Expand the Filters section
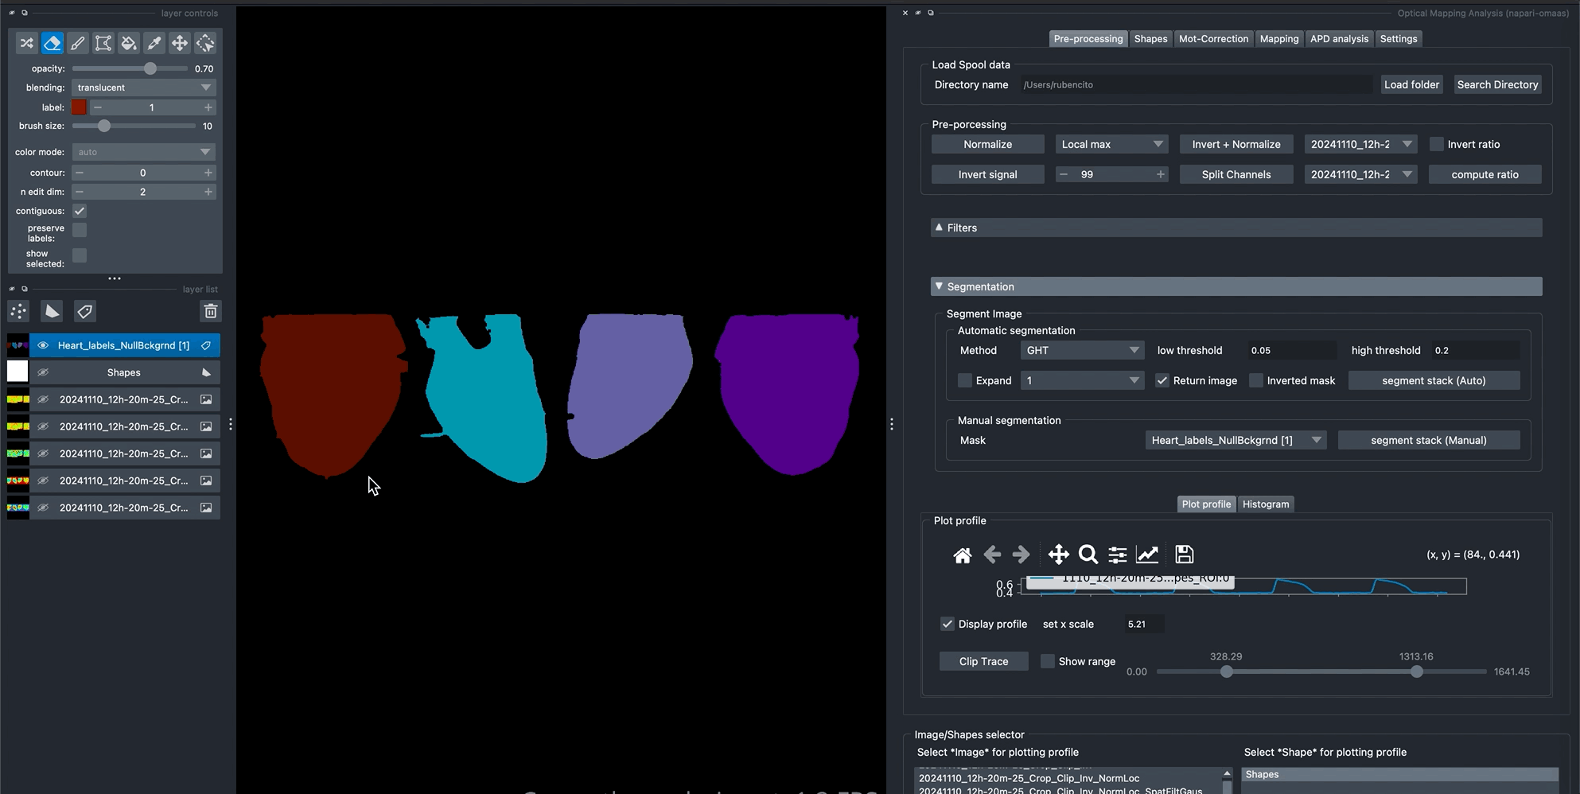 1236,228
